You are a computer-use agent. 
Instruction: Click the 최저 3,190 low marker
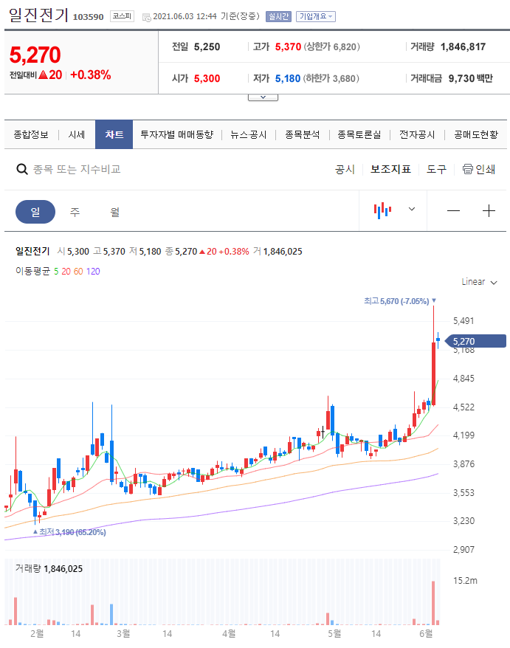[69, 532]
